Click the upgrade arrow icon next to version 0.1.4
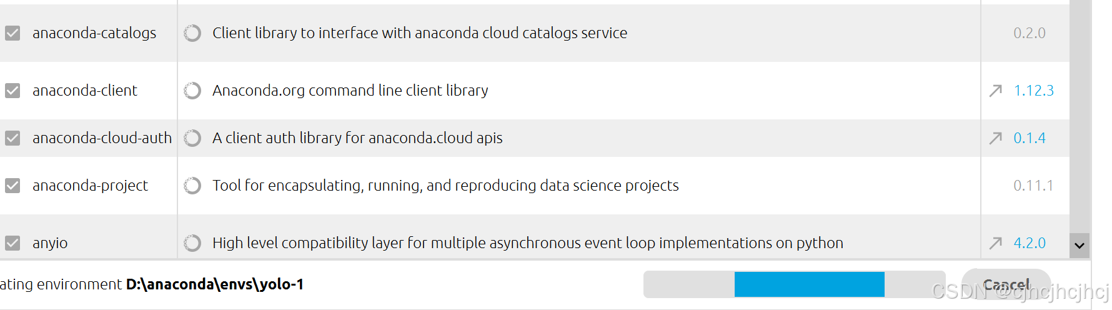 point(996,138)
